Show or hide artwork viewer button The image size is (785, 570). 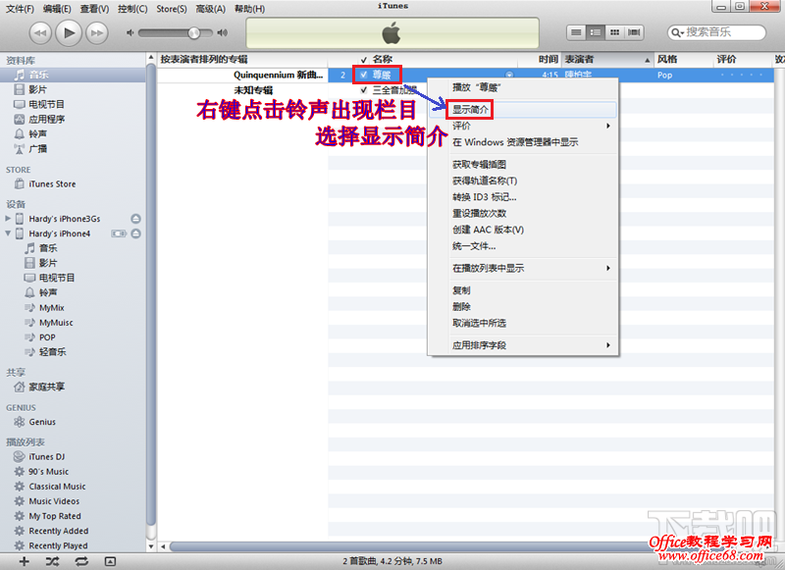pos(110,561)
